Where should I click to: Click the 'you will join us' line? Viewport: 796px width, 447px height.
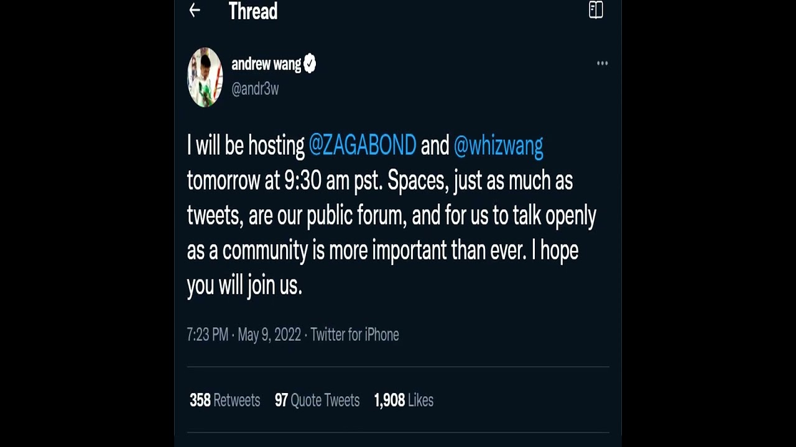tap(244, 285)
